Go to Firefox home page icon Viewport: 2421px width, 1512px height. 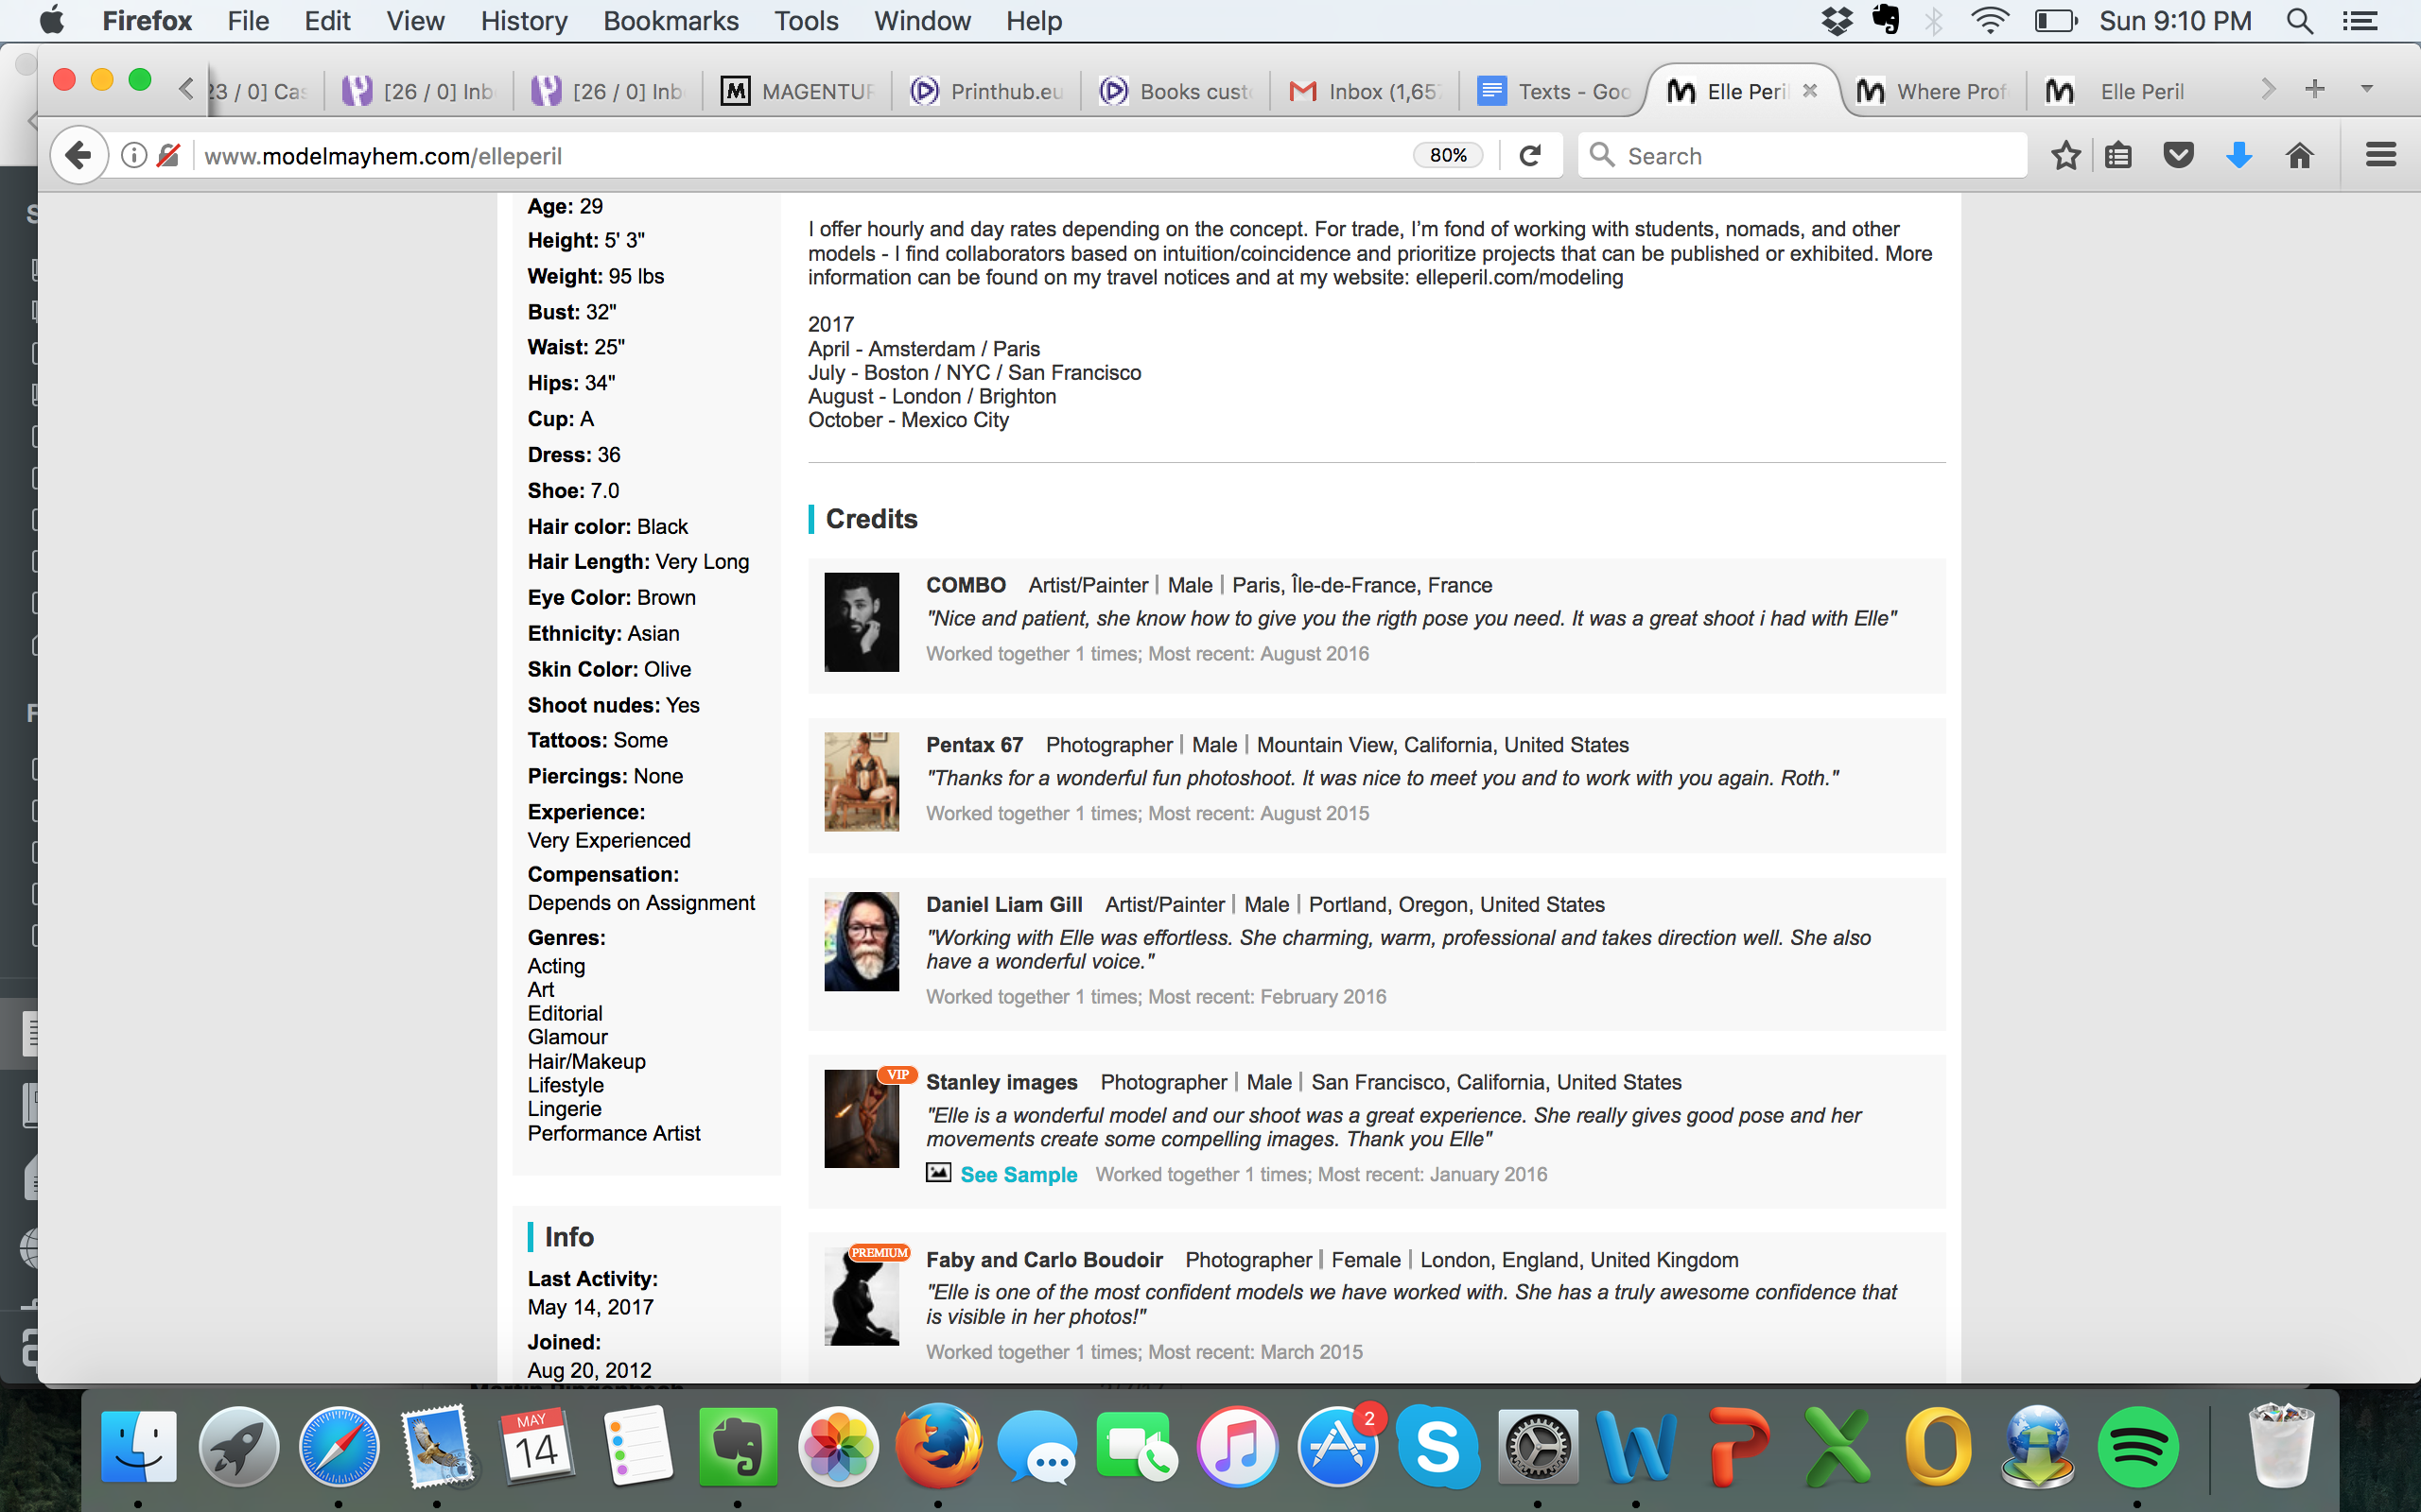coord(2300,155)
